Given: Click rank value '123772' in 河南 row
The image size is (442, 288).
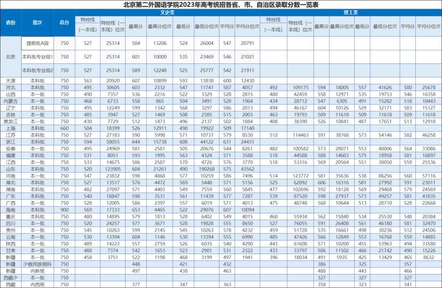Looking at the screenshot, I should pos(300,176).
